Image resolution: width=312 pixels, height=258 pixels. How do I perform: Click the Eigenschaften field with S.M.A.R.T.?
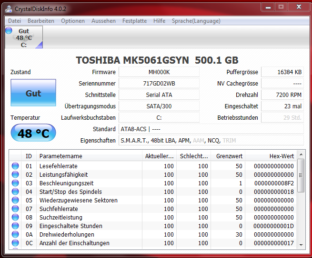coord(211,140)
